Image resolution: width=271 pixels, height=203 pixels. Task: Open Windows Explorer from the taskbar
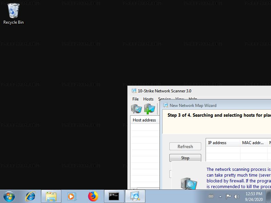point(51,196)
